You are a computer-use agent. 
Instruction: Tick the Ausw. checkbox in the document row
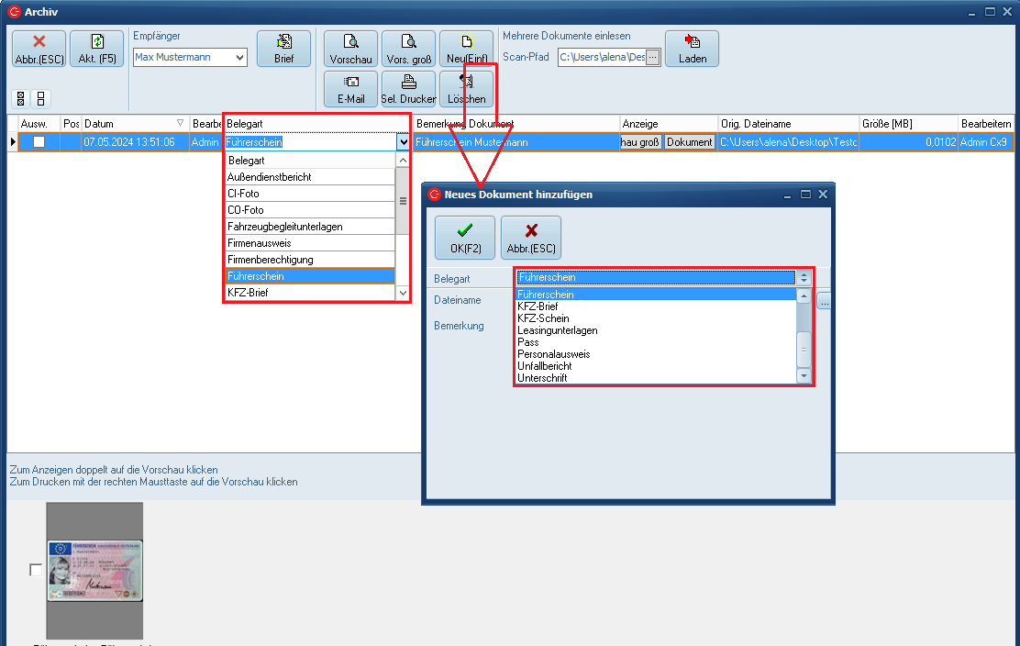(x=39, y=142)
